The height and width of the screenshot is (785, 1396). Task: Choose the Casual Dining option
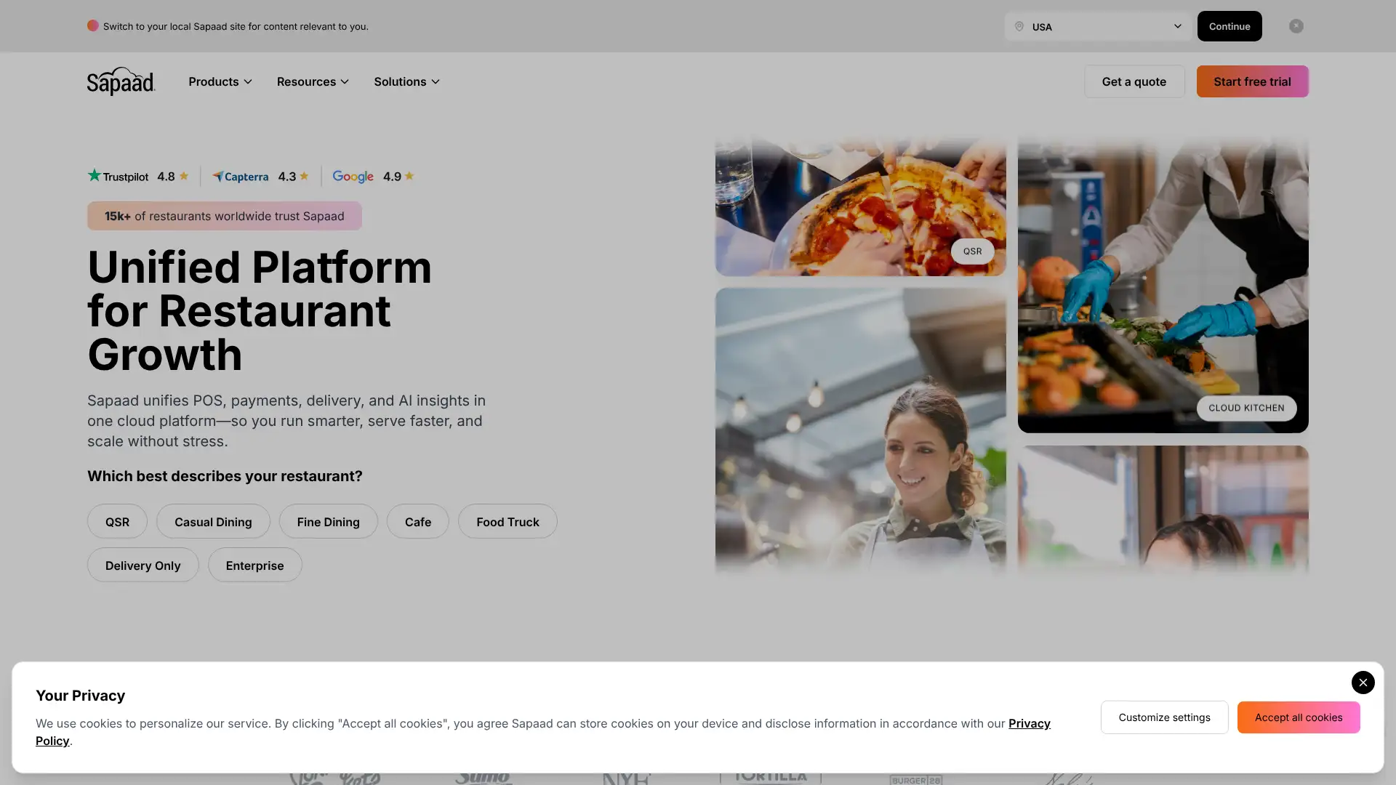coord(213,522)
